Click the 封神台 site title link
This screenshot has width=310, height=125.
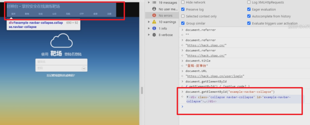click(x=33, y=6)
